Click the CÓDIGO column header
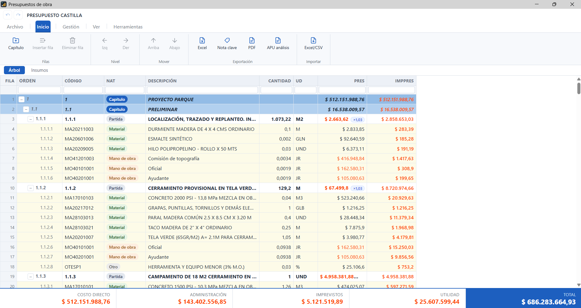The width and height of the screenshot is (581, 308). (x=83, y=81)
